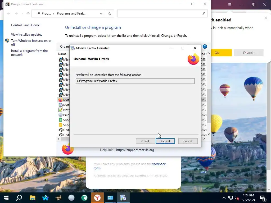Image resolution: width=271 pixels, height=203 pixels.
Task: Select the last Unity entry in list
Action: coord(64,135)
